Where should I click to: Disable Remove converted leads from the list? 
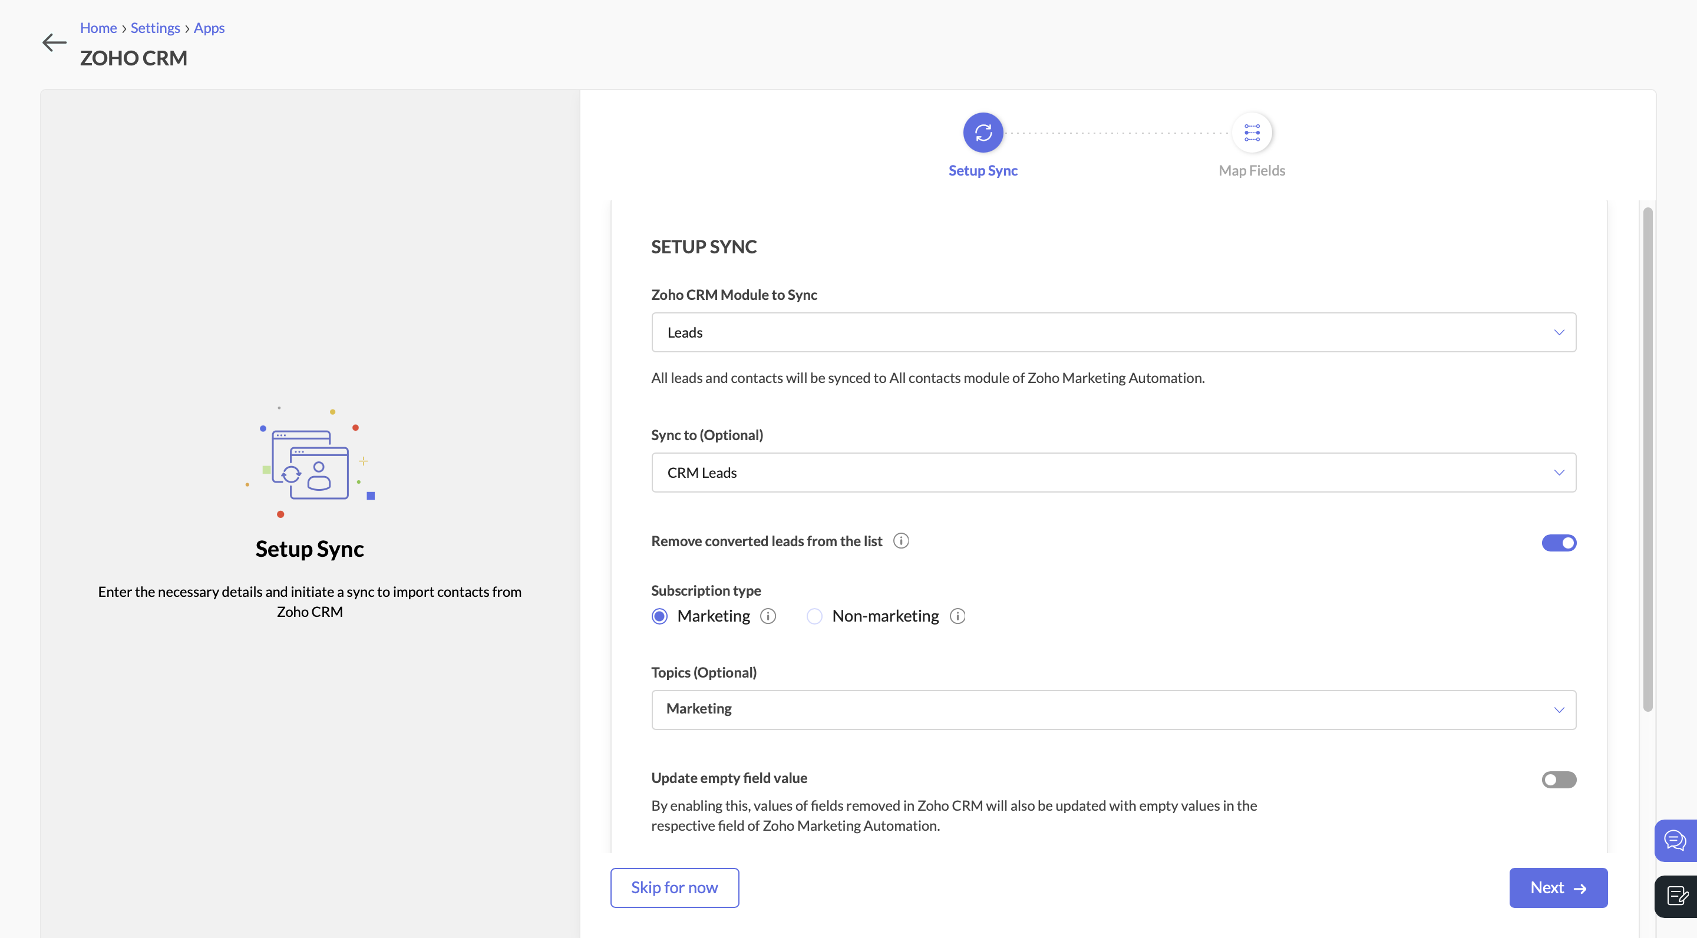point(1559,542)
